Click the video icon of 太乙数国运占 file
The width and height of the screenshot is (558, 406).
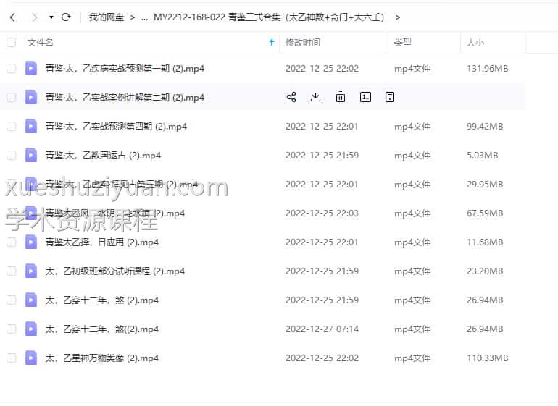31,155
